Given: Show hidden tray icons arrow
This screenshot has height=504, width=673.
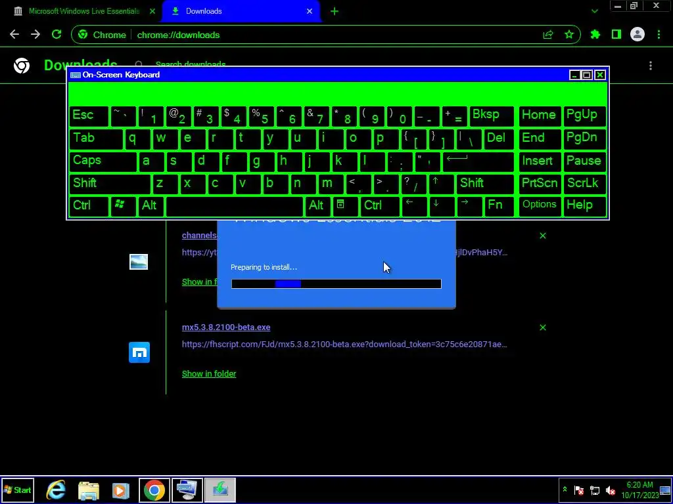Looking at the screenshot, I should tap(565, 490).
